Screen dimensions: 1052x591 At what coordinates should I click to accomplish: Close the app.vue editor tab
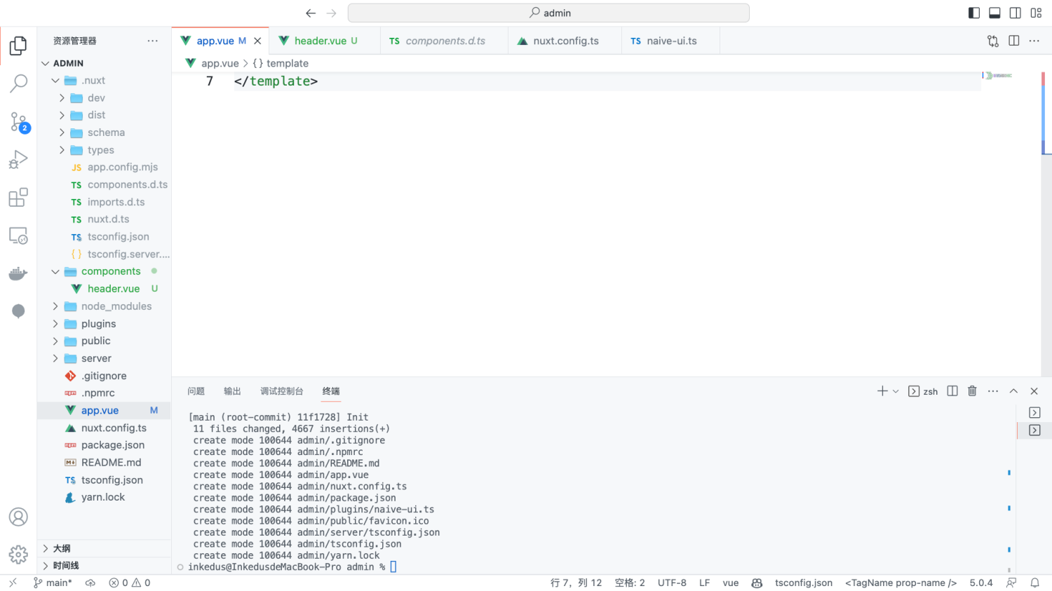[257, 41]
